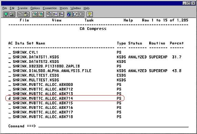The image size is (197, 134).
Task: Click the Command input line
Action: [x=112, y=126]
